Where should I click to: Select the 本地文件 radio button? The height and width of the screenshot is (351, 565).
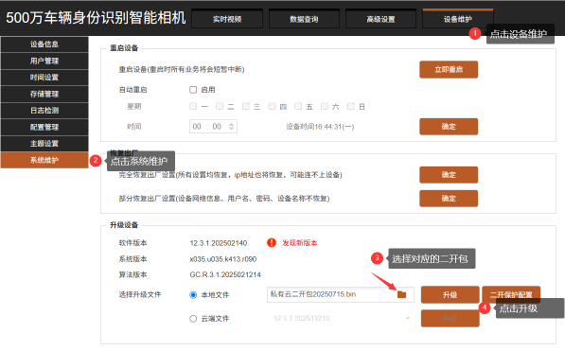(x=193, y=295)
